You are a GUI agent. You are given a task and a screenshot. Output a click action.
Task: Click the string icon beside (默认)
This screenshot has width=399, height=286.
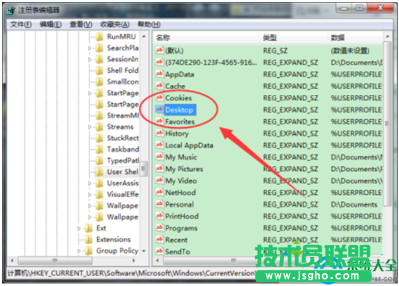(160, 51)
